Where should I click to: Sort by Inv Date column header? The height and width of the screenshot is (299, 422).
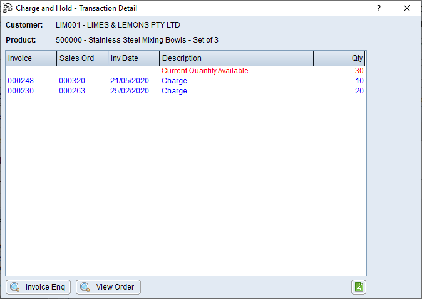133,58
